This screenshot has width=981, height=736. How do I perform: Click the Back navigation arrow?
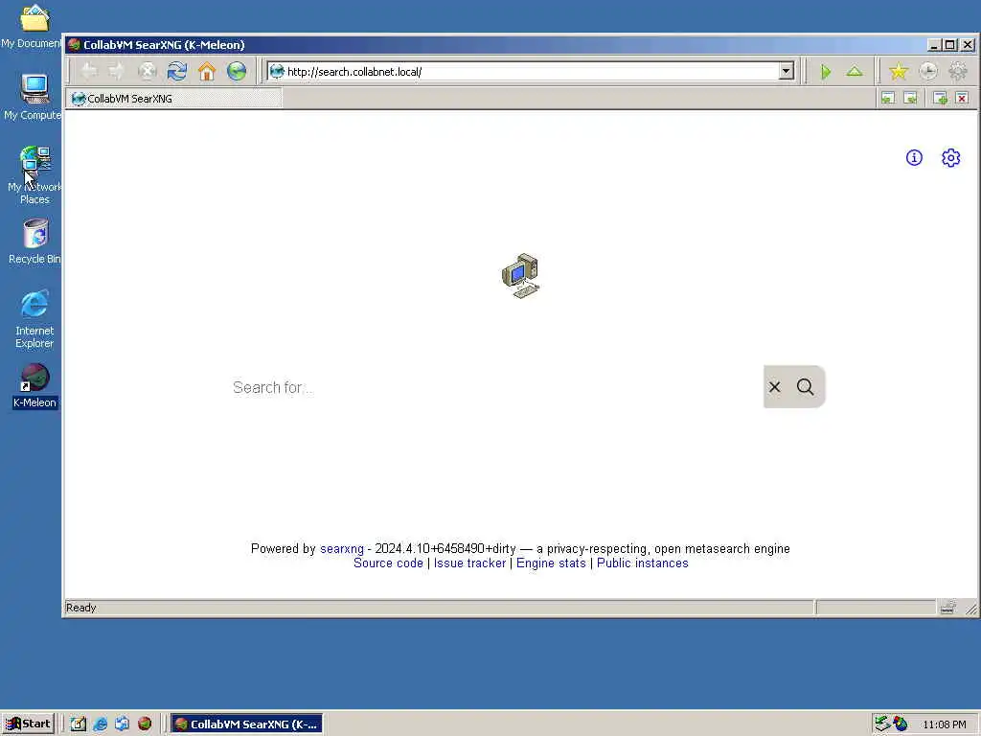coord(89,71)
